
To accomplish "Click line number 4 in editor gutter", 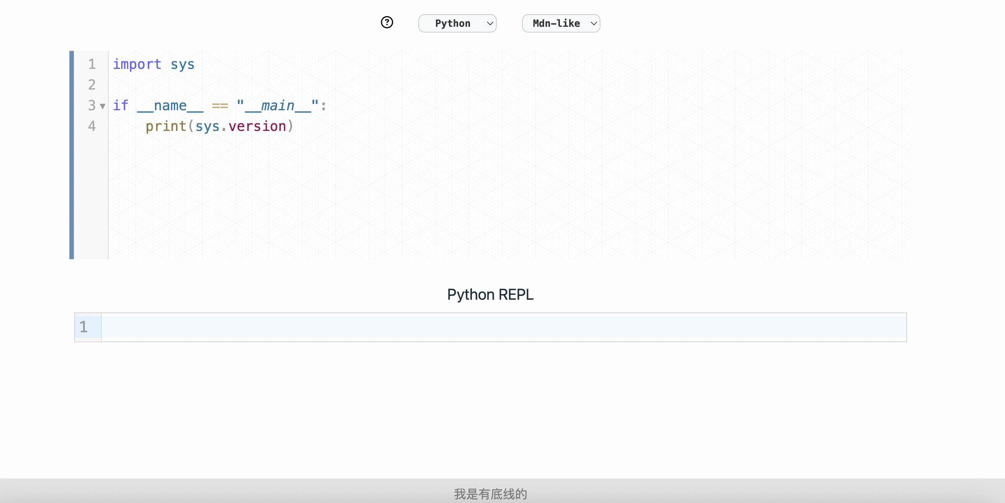I will tap(92, 126).
